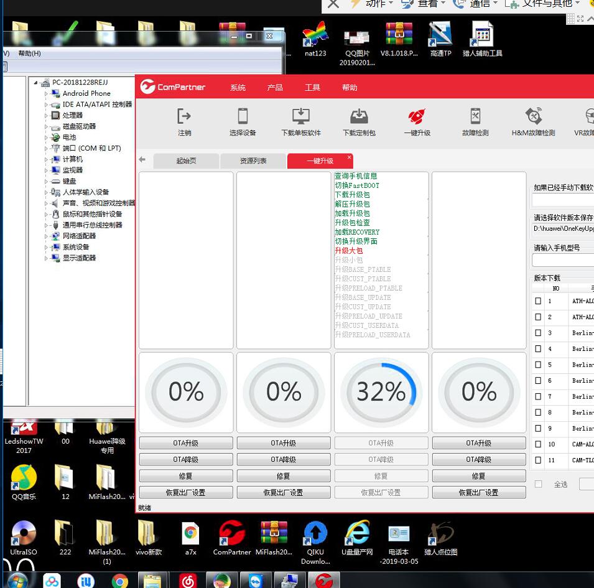The image size is (594, 588).
Task: Switch to the 资源列表 tab
Action: (x=253, y=161)
